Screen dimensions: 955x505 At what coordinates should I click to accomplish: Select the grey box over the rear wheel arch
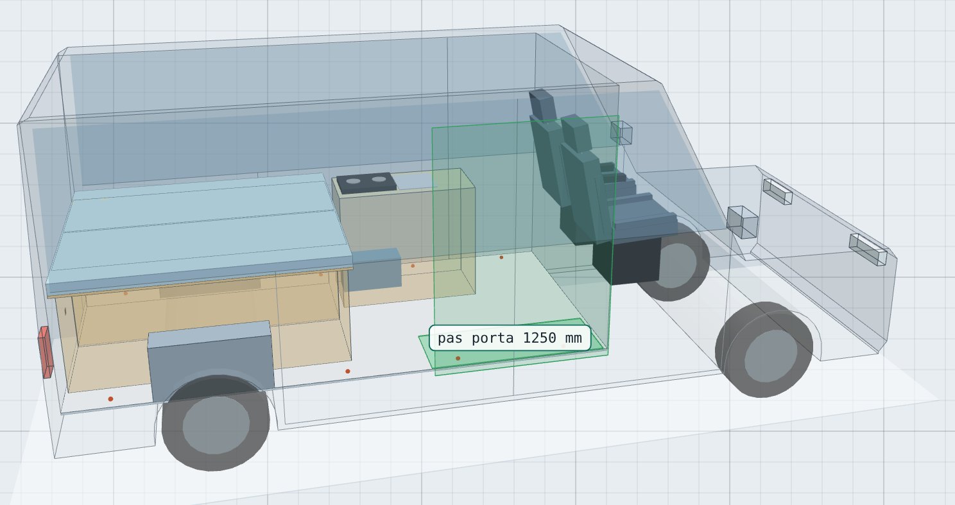point(211,363)
